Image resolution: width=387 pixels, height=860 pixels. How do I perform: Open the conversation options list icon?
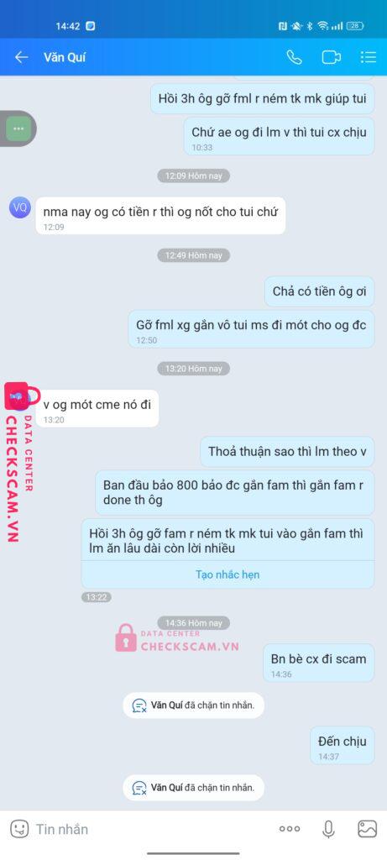pyautogui.click(x=369, y=57)
